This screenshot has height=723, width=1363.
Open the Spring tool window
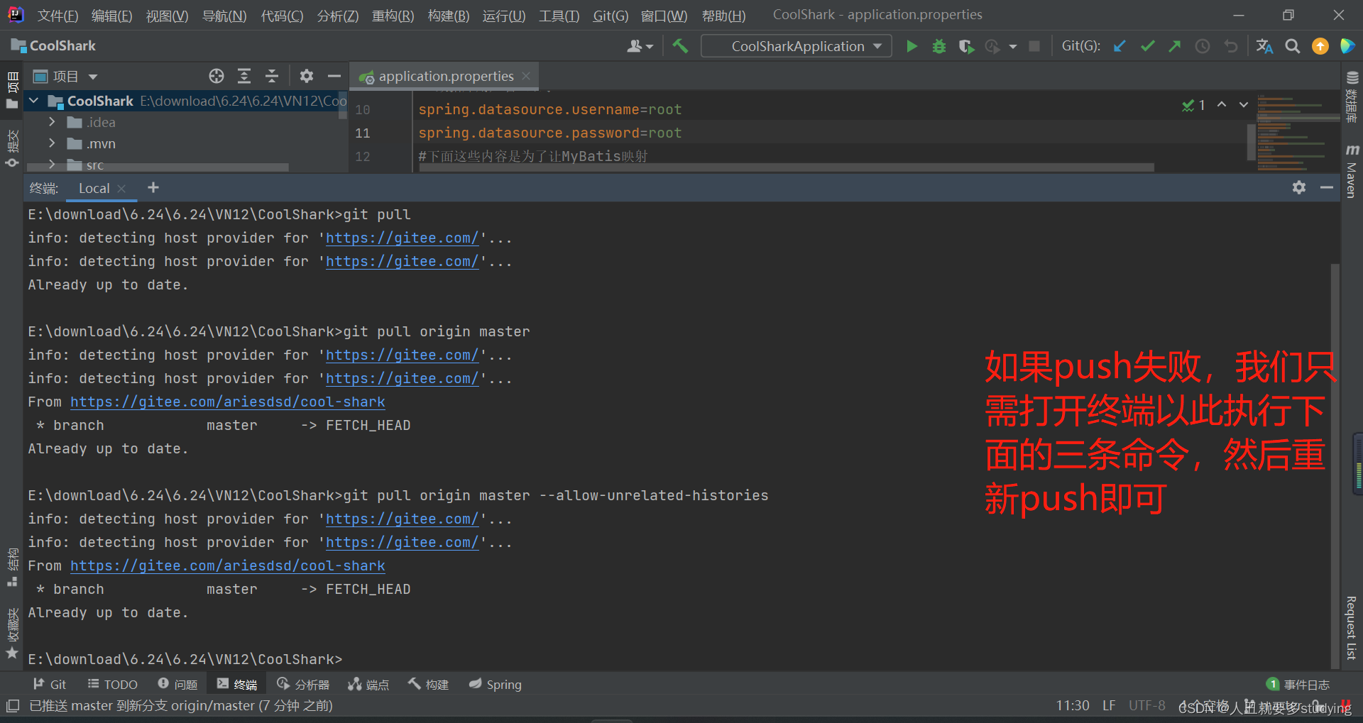click(496, 684)
